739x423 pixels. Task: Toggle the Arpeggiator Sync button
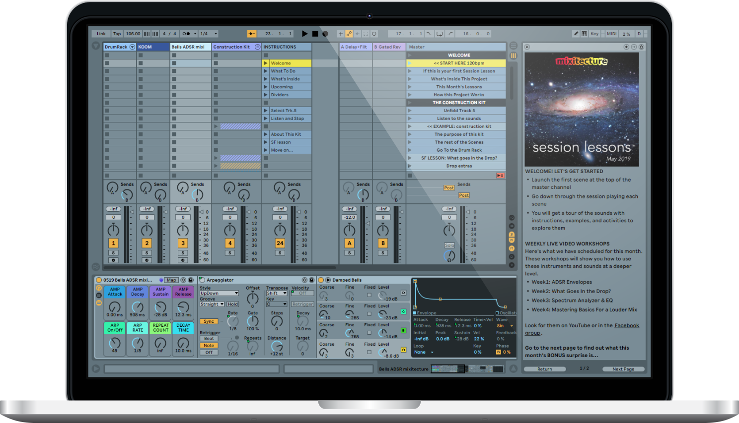click(209, 321)
